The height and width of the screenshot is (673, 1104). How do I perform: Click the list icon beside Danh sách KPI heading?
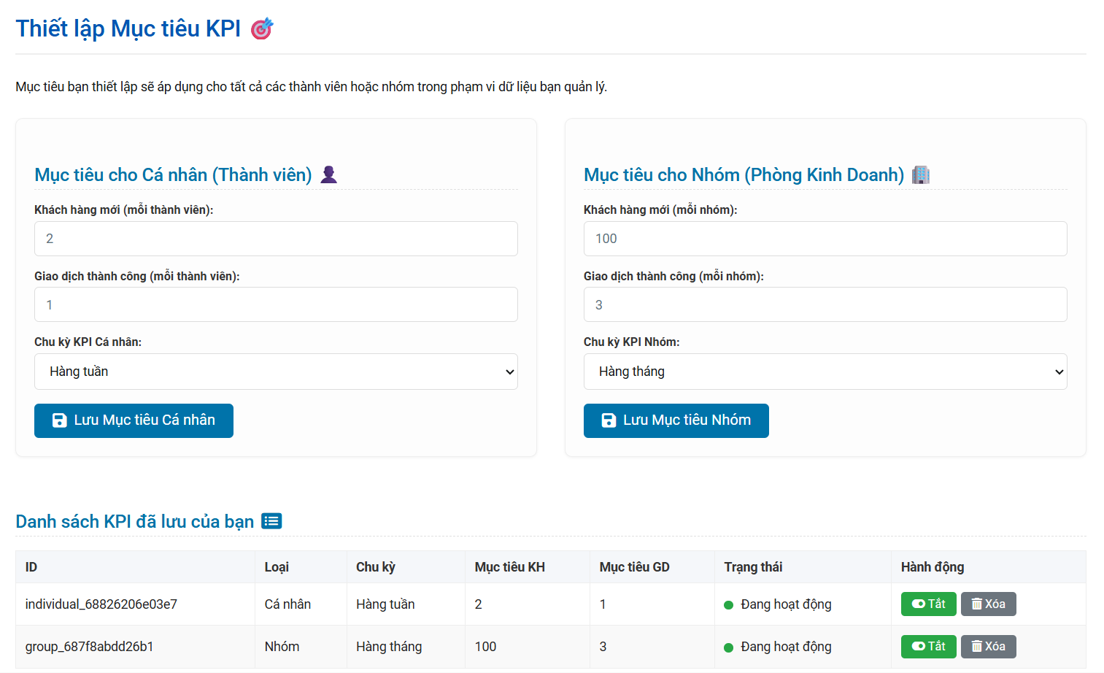[x=271, y=521]
